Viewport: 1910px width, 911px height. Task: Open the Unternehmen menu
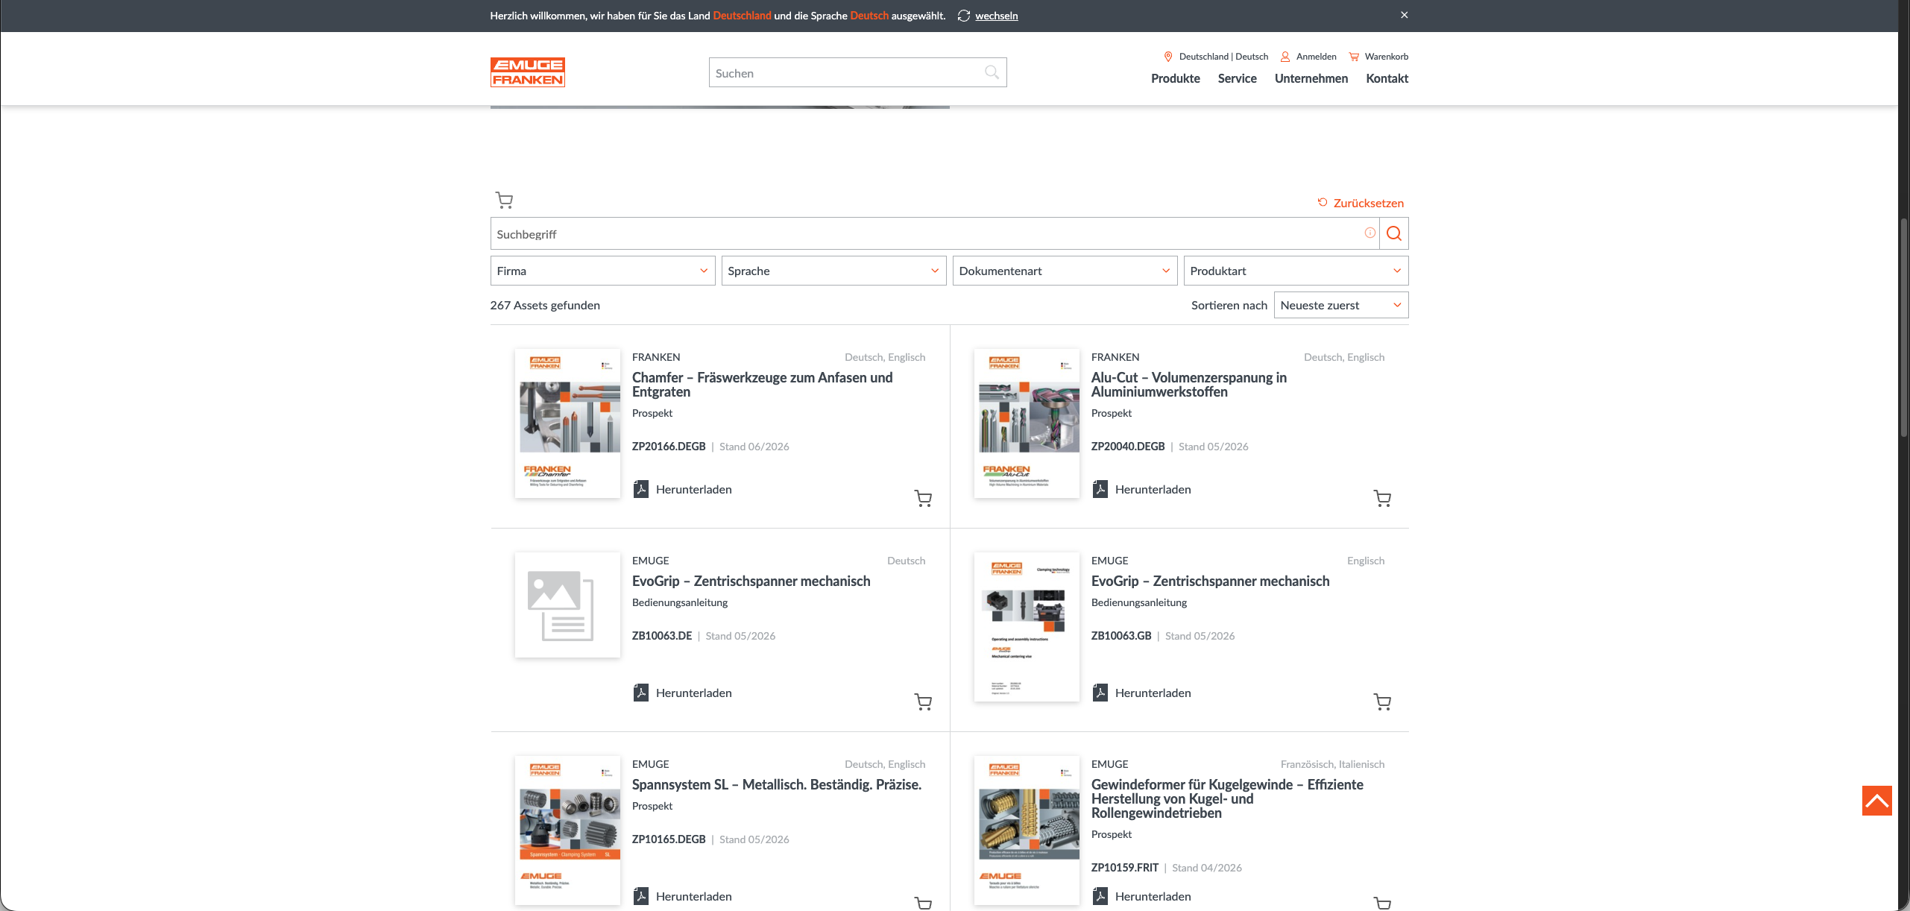(x=1311, y=78)
